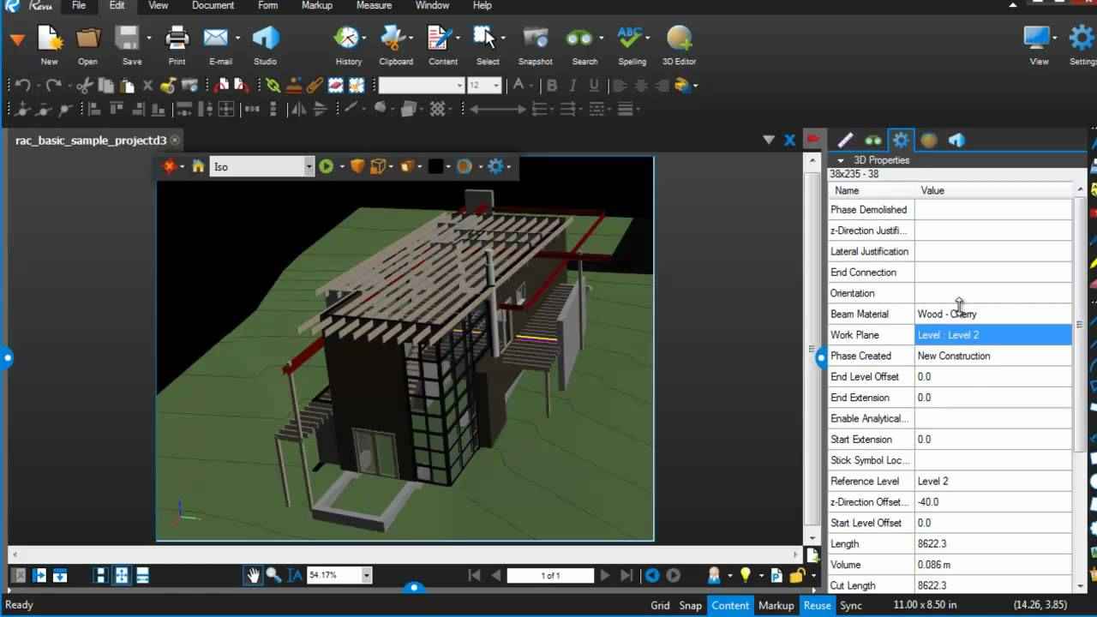Open the Iso view dropdown
This screenshot has width=1097, height=617.
pos(309,167)
